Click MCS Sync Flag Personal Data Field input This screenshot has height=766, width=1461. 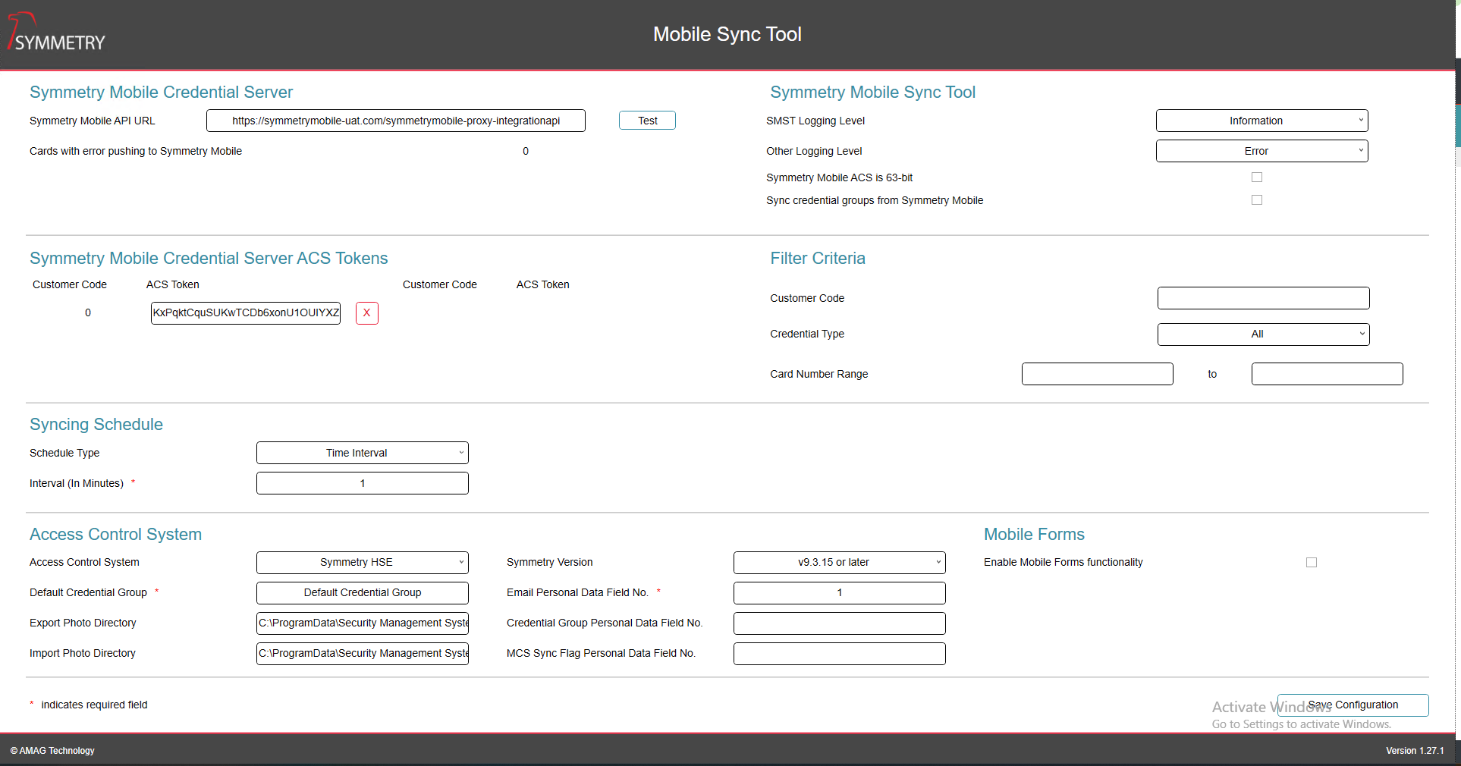pyautogui.click(x=840, y=654)
